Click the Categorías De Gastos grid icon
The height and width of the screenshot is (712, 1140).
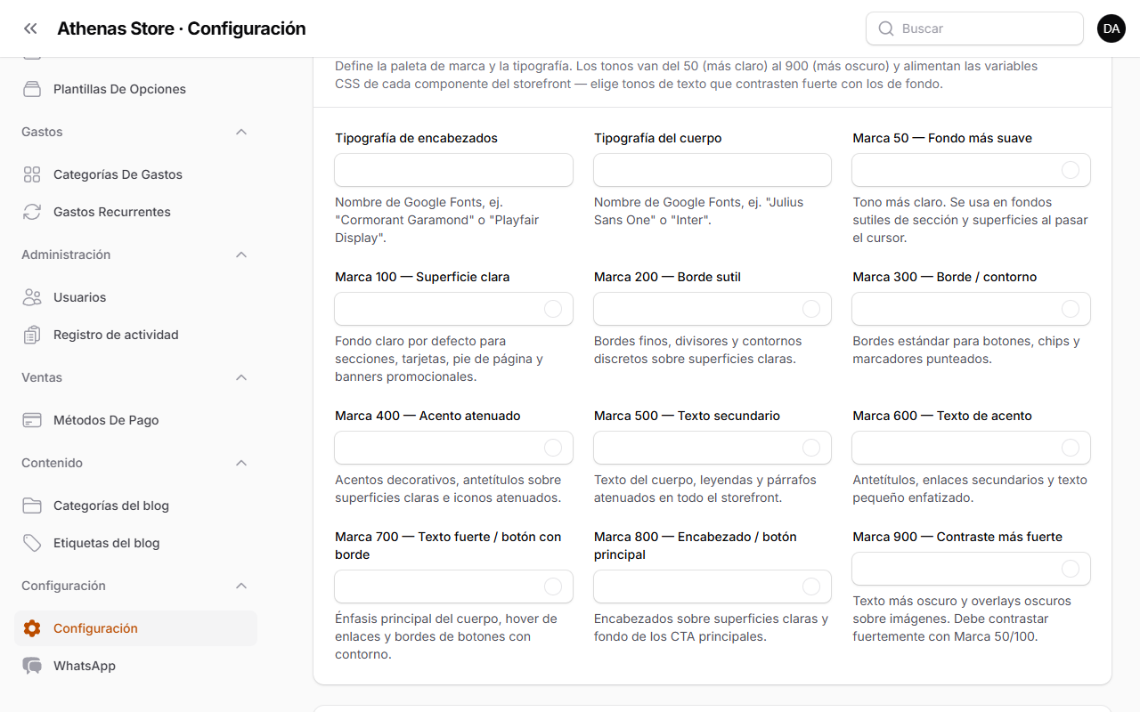[32, 174]
